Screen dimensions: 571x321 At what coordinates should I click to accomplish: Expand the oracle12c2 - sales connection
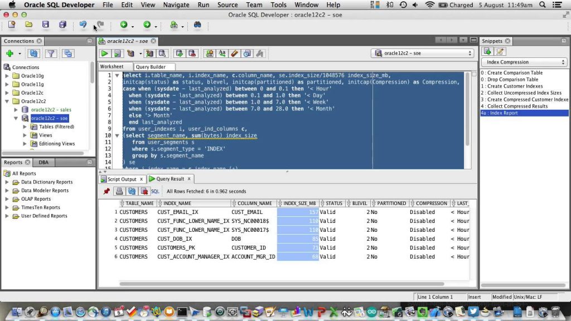(16, 110)
